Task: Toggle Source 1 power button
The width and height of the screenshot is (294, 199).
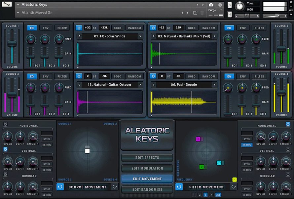Action: 79,28
